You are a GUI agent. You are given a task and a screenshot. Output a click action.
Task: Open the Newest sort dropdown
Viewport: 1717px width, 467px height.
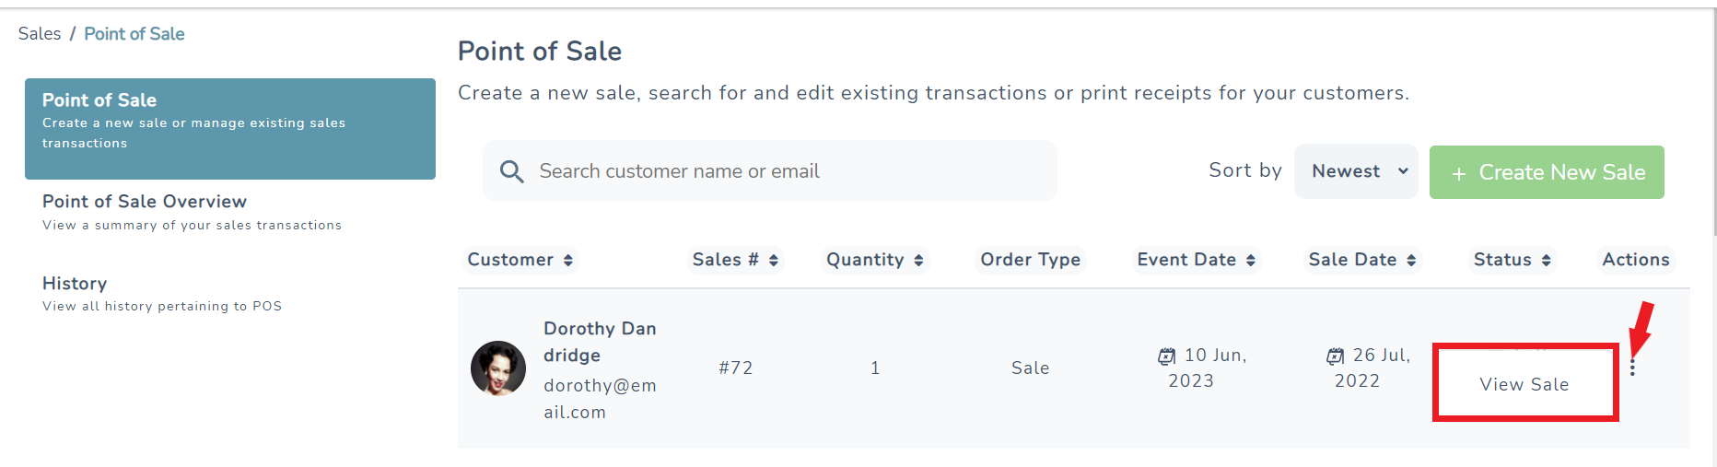(x=1356, y=171)
